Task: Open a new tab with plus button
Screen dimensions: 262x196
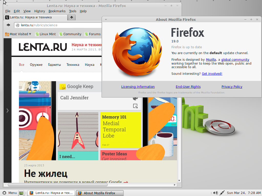Action: [x=72, y=17]
